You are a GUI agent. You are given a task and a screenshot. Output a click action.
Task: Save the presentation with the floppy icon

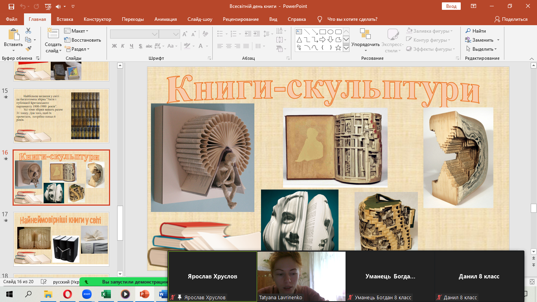point(11,6)
